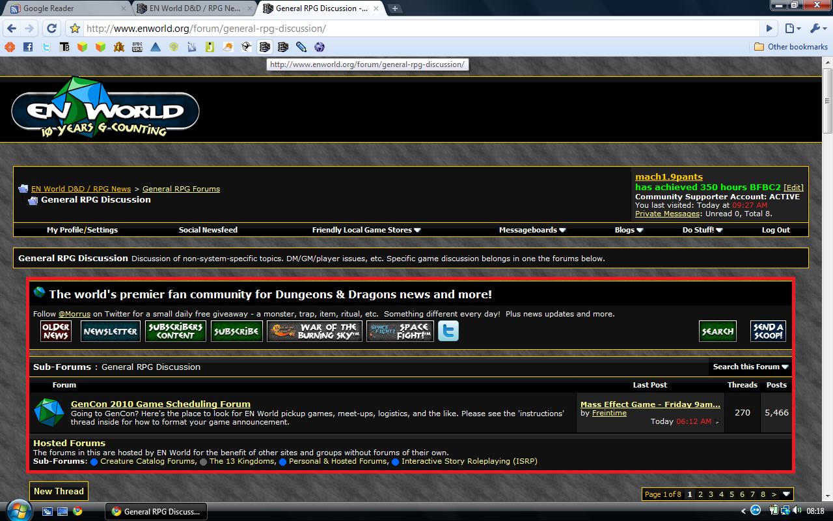The image size is (833, 521).
Task: Expand the Messageboards dropdown menu
Action: [x=532, y=230]
